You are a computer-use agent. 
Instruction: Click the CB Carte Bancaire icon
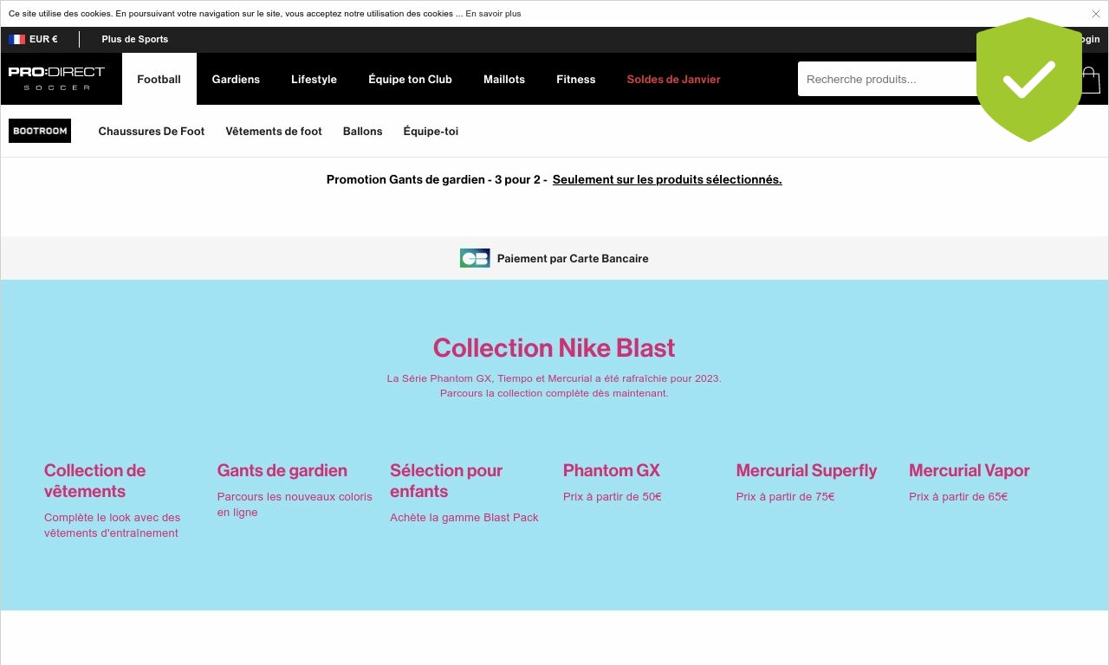(475, 258)
